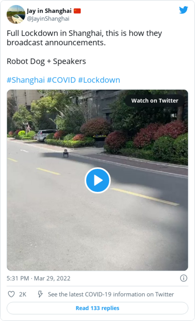Click the tweet text about Full Lockdown
This screenshot has width=195, height=321.
pyautogui.click(x=84, y=38)
